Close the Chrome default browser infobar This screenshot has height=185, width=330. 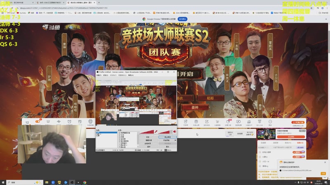tap(326, 19)
